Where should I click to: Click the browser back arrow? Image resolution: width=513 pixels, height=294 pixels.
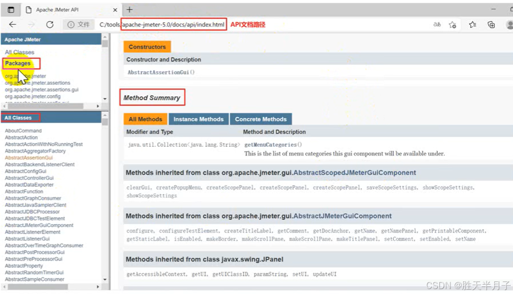coord(13,25)
